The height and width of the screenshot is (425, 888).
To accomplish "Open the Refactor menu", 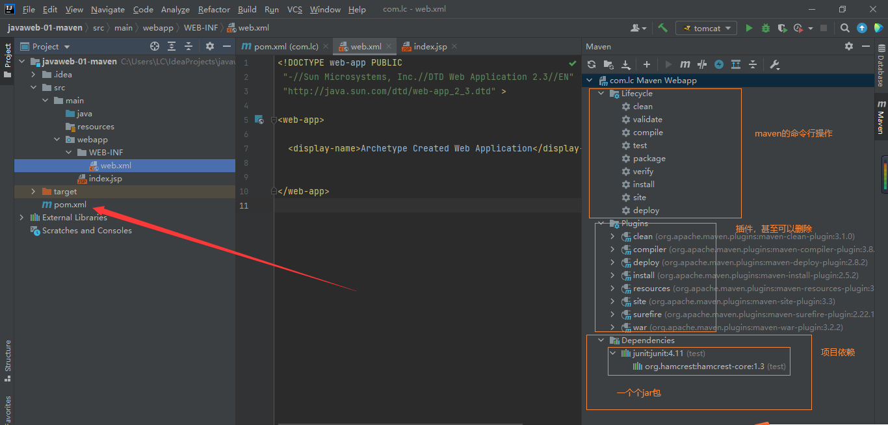I will pyautogui.click(x=215, y=10).
